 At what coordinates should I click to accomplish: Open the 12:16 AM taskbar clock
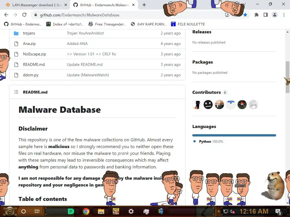[x=254, y=211]
